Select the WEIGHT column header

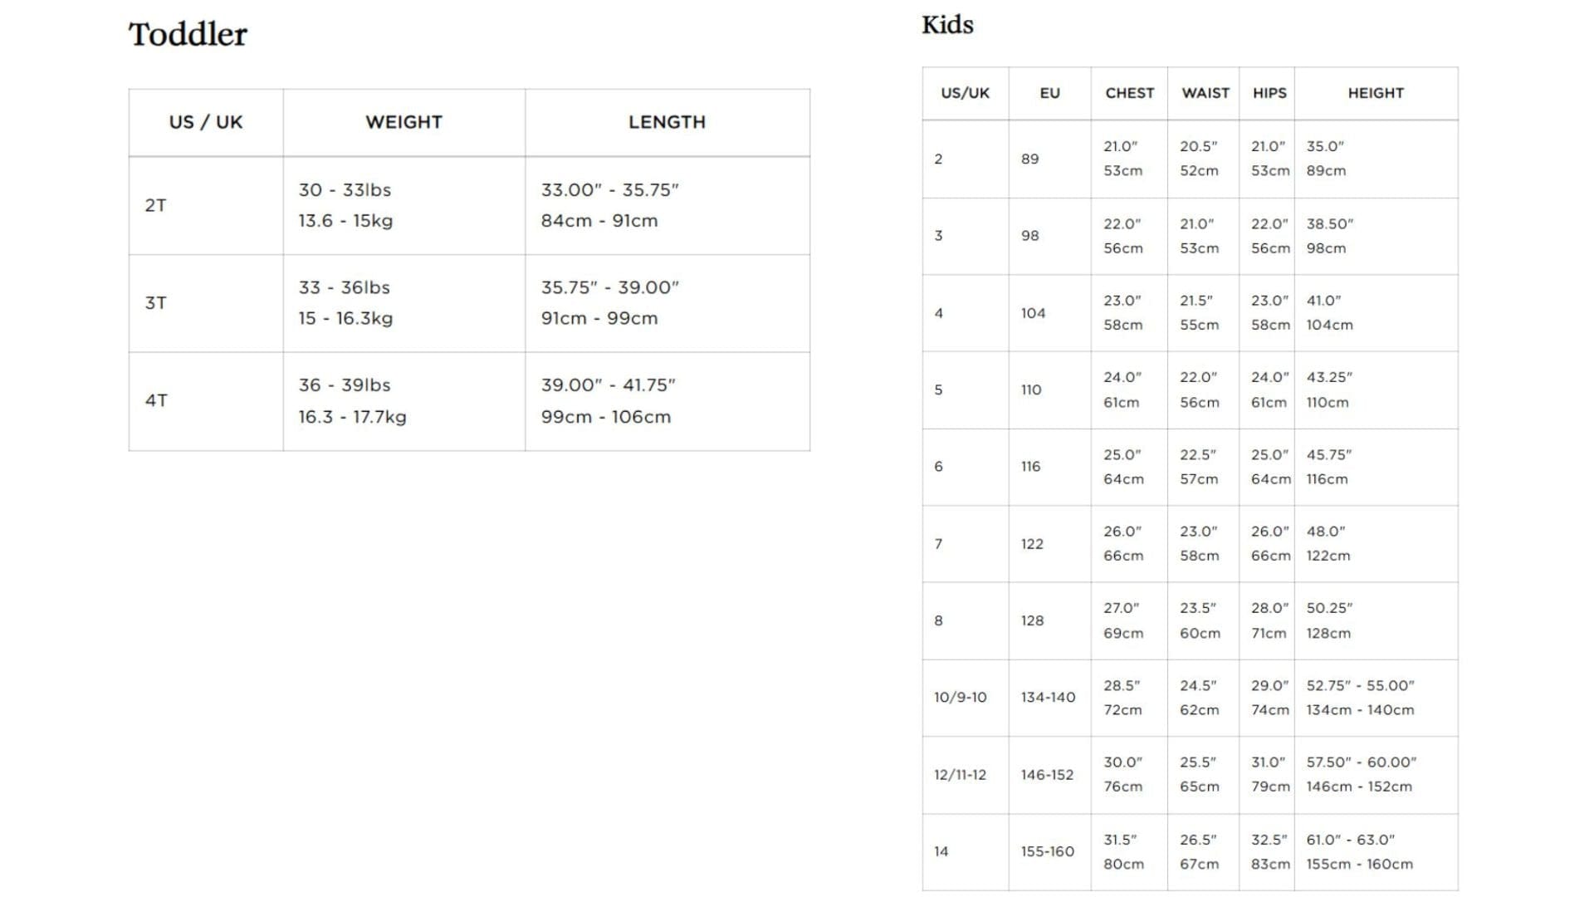(x=403, y=122)
